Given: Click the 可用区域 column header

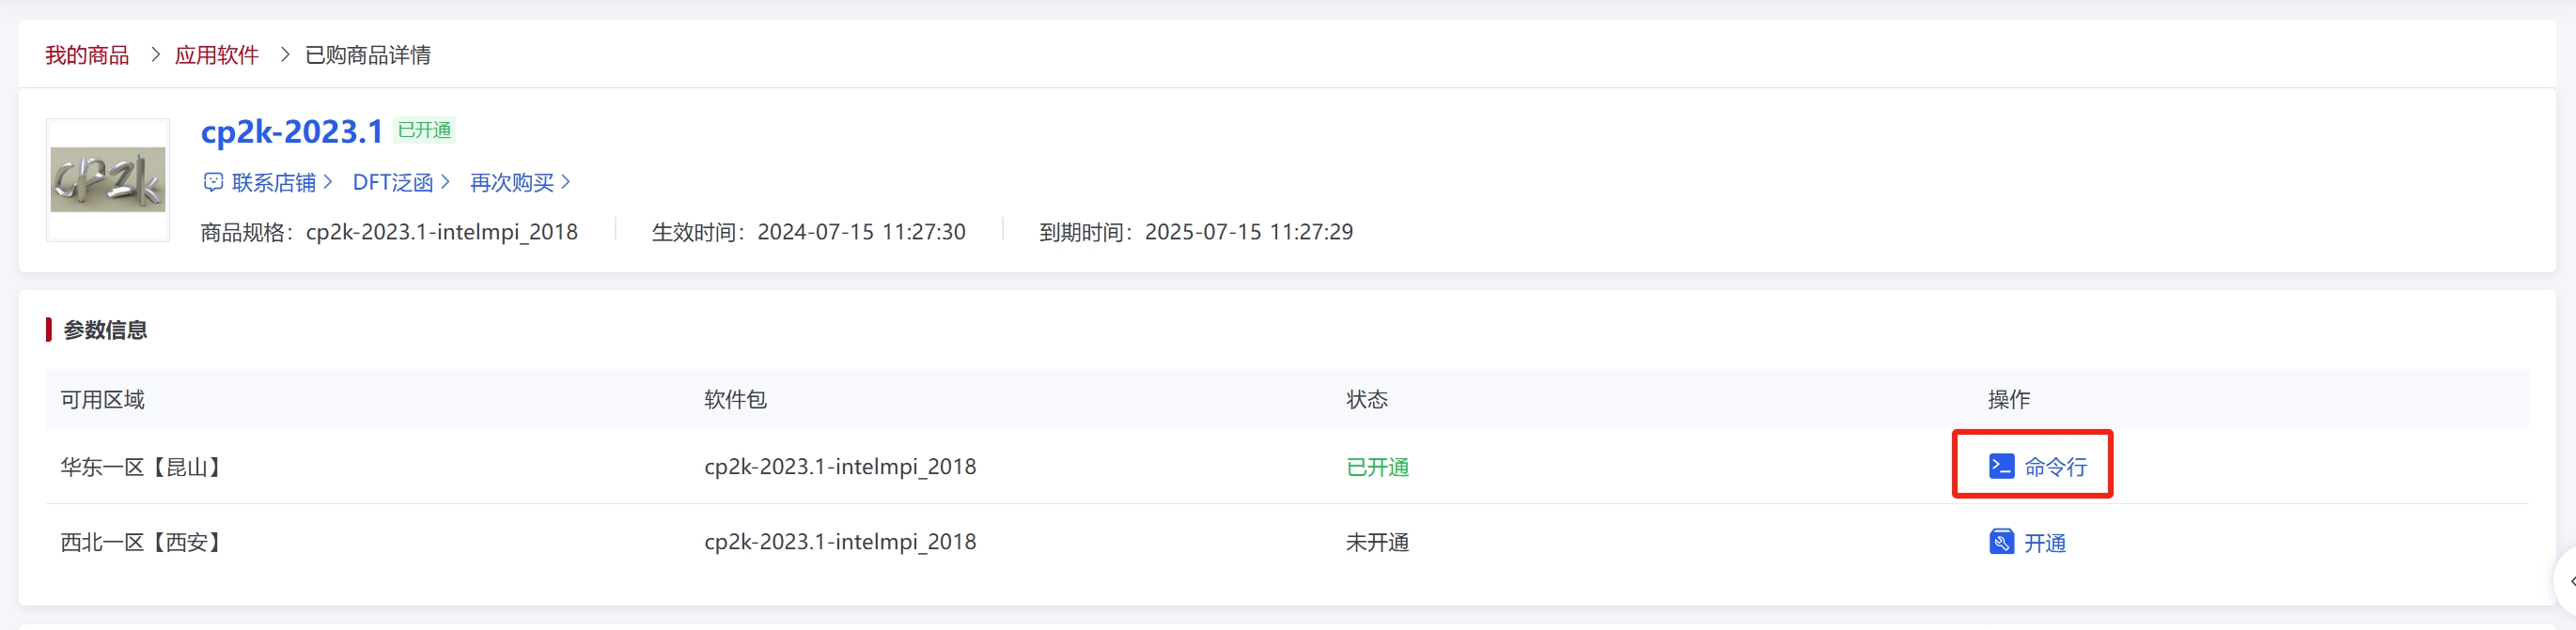Looking at the screenshot, I should point(103,399).
